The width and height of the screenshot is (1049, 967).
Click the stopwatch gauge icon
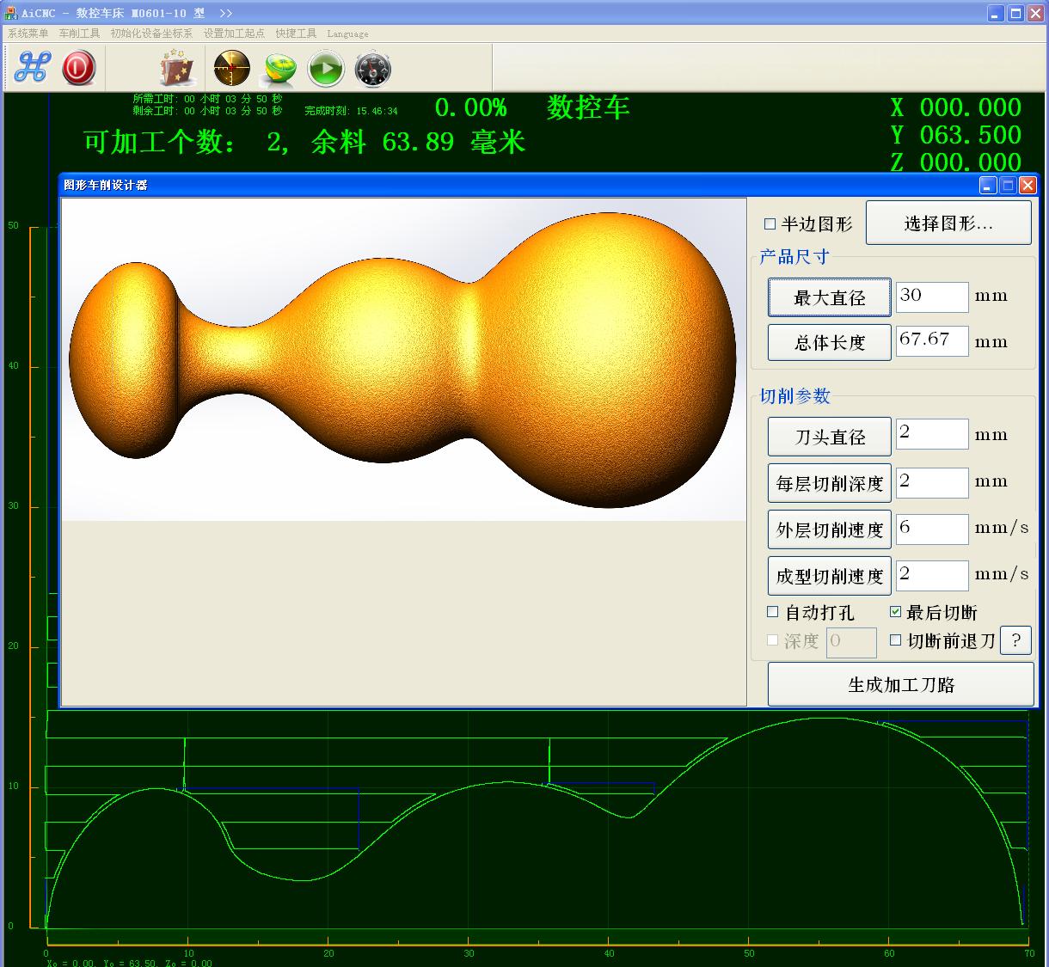pos(373,69)
